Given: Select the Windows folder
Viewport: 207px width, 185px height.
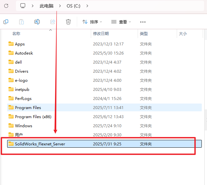Looking at the screenshot, I should tap(104, 126).
